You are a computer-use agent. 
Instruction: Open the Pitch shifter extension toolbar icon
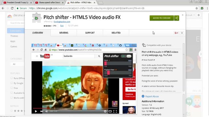(x=202, y=8)
